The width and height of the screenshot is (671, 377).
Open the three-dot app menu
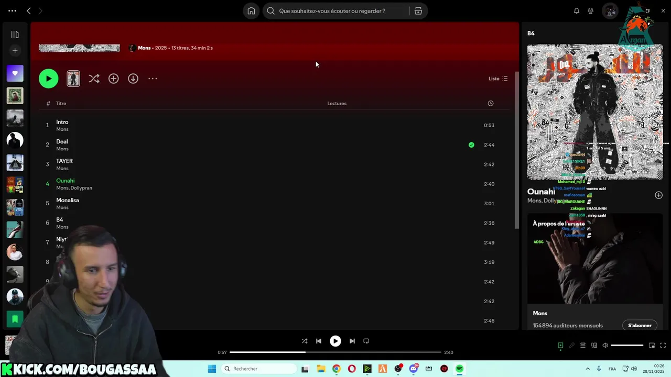coord(12,11)
